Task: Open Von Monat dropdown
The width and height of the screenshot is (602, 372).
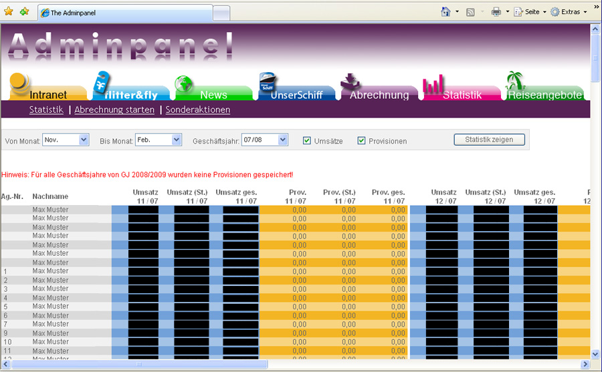Action: click(x=66, y=140)
